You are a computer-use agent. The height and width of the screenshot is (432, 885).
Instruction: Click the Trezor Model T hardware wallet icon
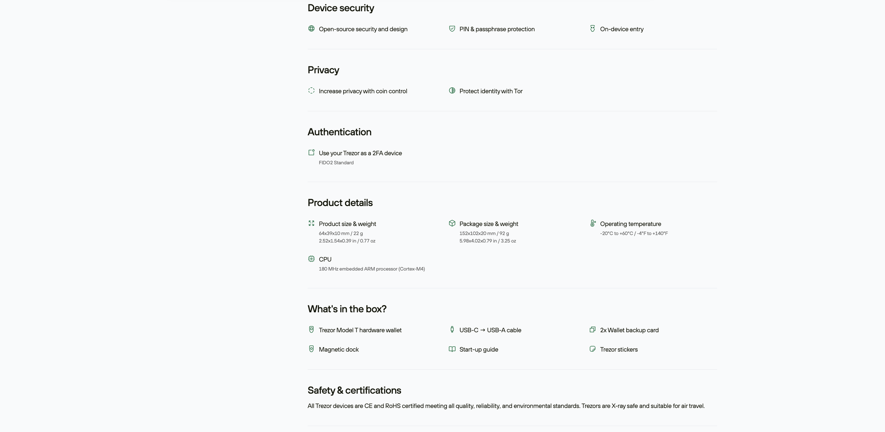(311, 329)
